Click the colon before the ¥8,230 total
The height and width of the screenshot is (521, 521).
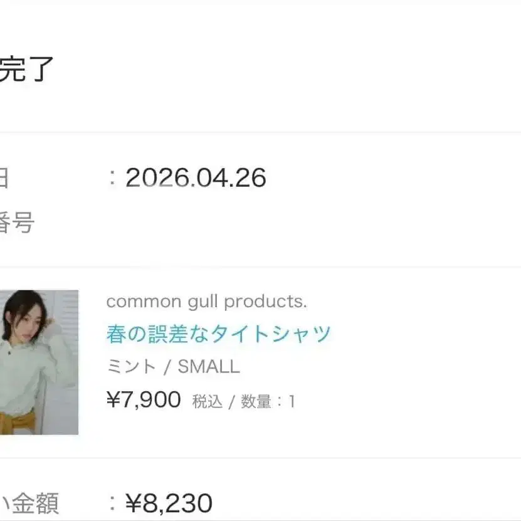[x=113, y=503]
